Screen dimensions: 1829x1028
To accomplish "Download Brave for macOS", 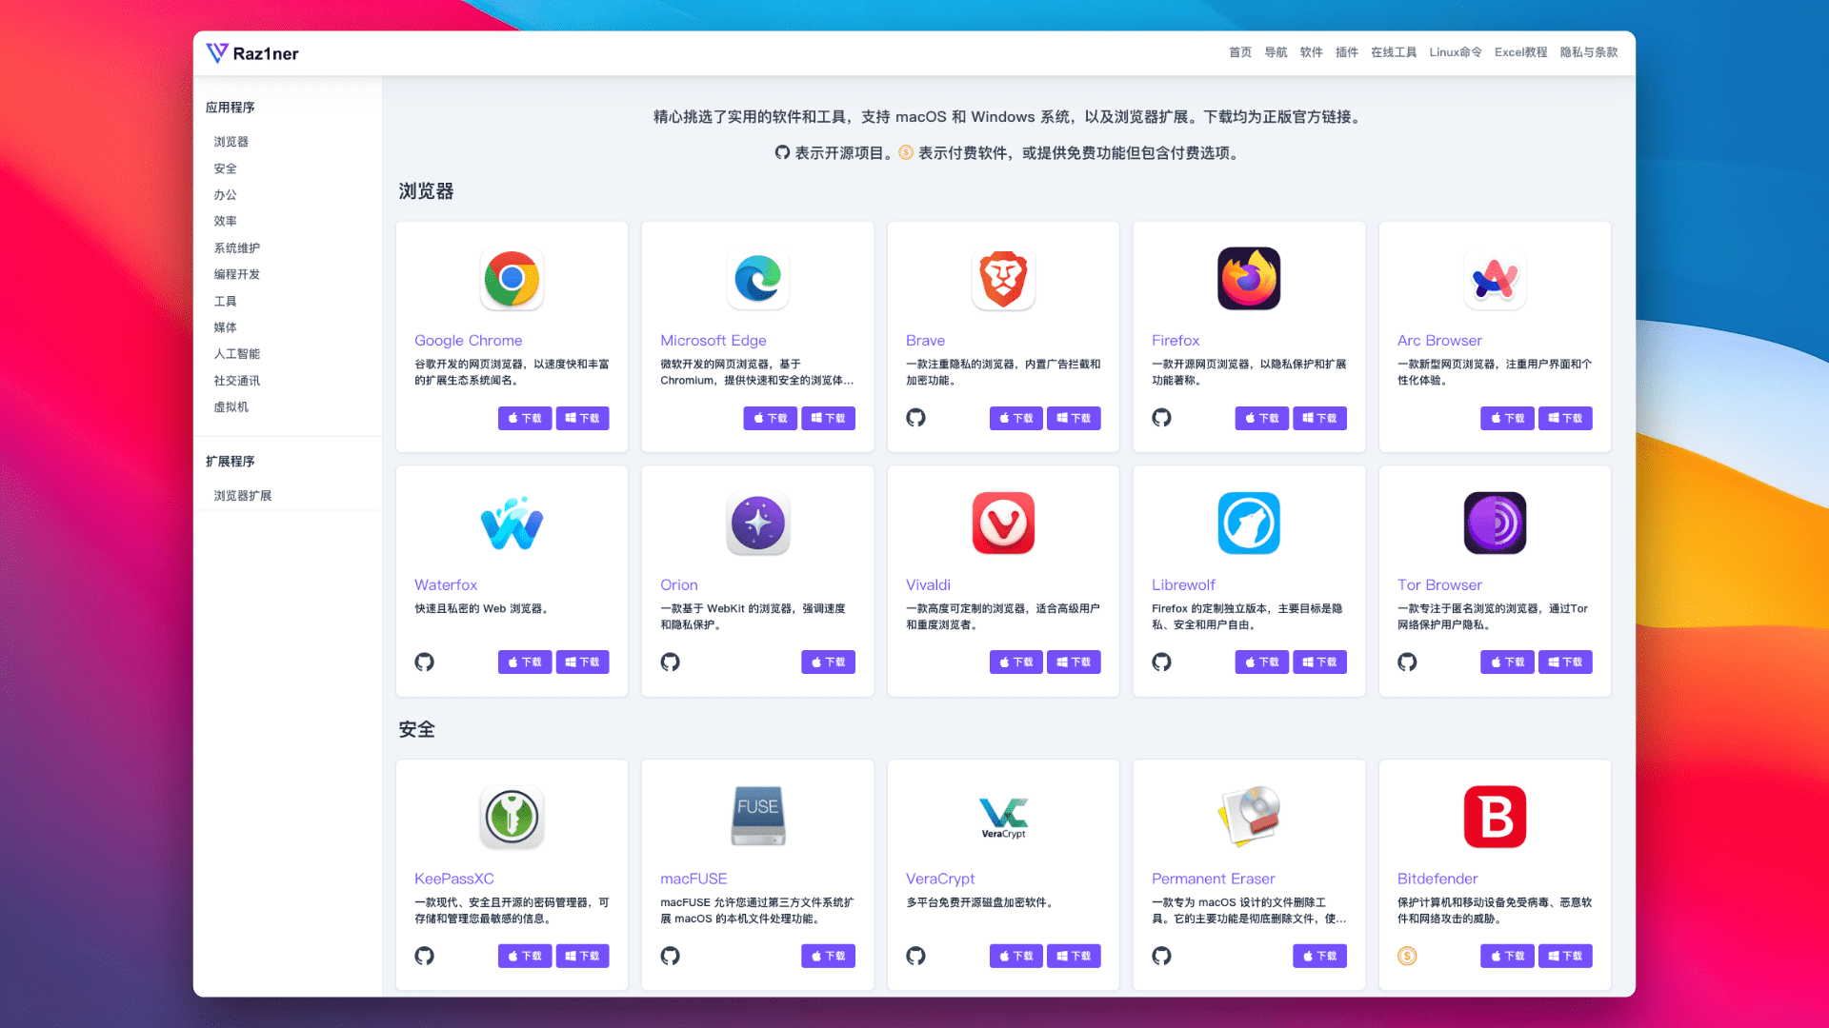I will pyautogui.click(x=1016, y=418).
